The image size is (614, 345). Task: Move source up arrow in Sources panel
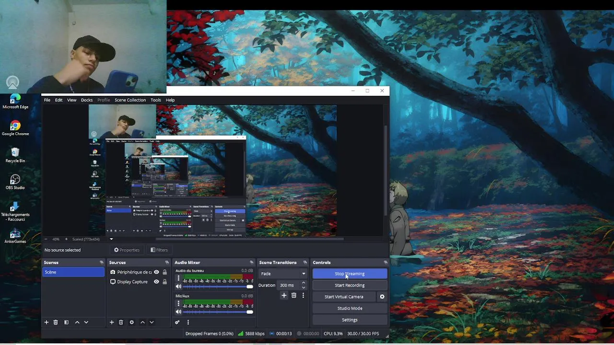point(142,322)
